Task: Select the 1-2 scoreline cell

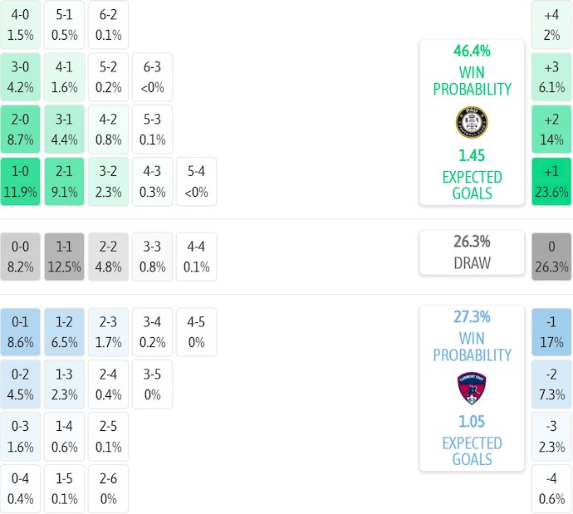Action: coord(65,330)
